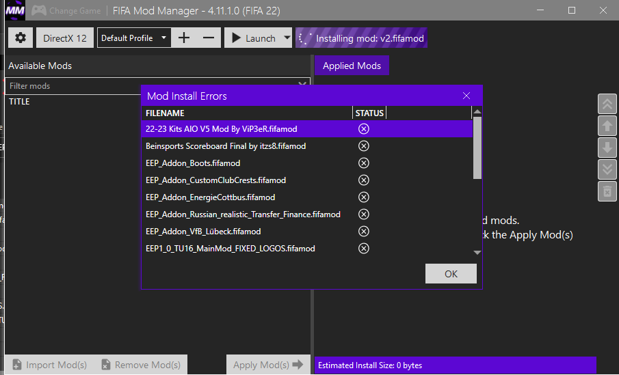Click Import Mod(s) button
Image resolution: width=619 pixels, height=375 pixels.
[x=50, y=365]
